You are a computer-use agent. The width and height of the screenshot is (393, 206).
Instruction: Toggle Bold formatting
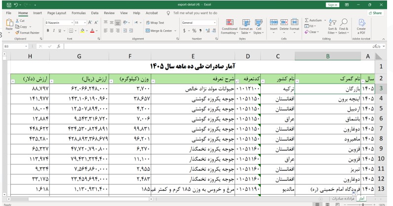point(48,31)
